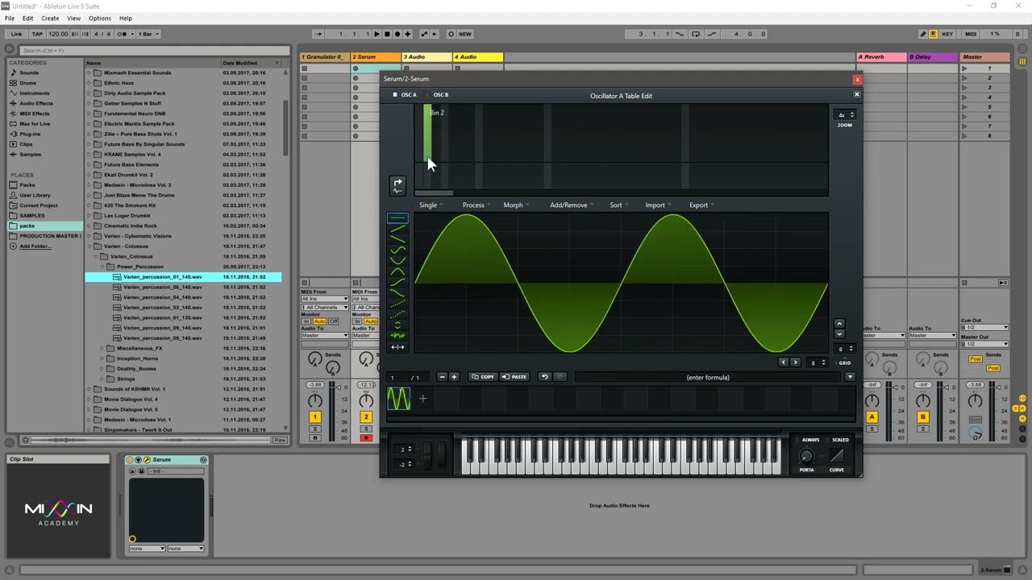Open the 4x ZOOM selector

tap(844, 115)
